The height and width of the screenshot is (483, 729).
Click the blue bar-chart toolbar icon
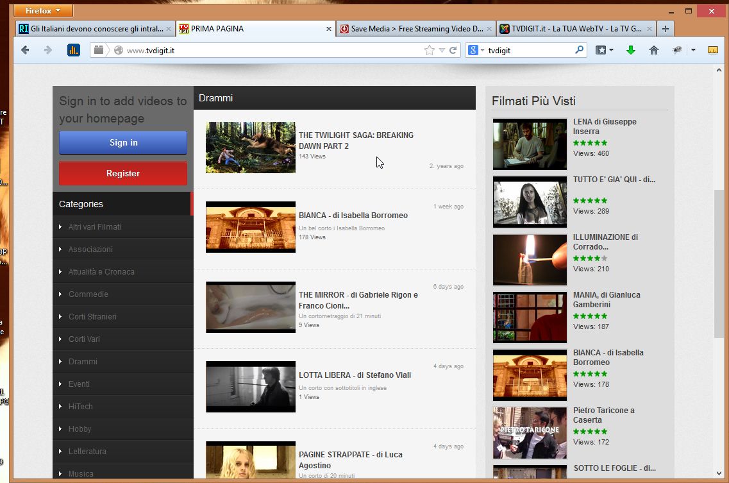pyautogui.click(x=74, y=50)
